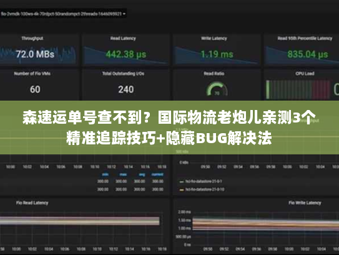
Task: Sort legend by the max column
Action: click(123, 174)
